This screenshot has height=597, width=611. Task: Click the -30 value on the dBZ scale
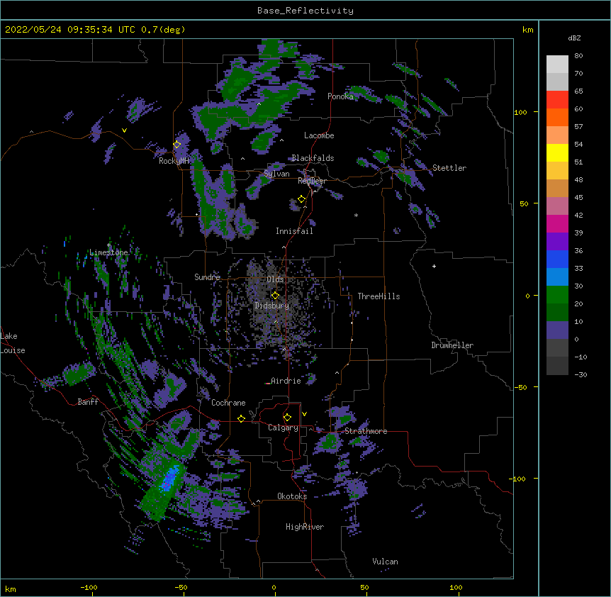point(581,374)
